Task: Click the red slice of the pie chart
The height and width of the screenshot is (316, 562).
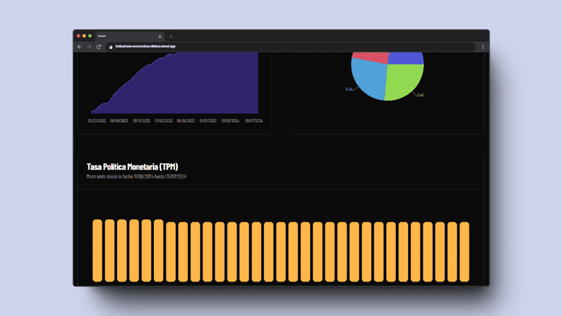Action: [x=371, y=57]
